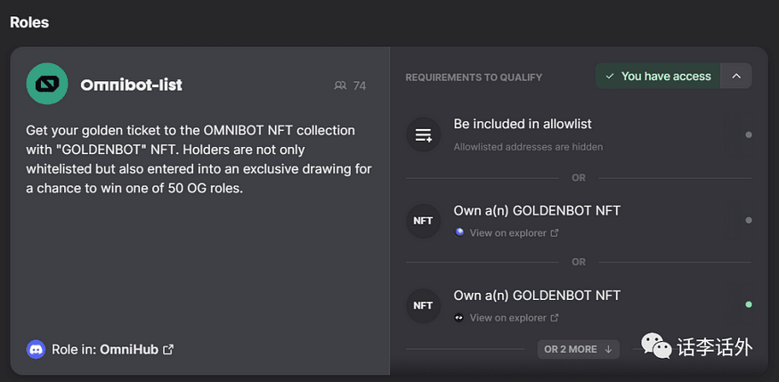The height and width of the screenshot is (382, 779).
Task: Click the external-link icon after OmniHub
Action: [168, 350]
